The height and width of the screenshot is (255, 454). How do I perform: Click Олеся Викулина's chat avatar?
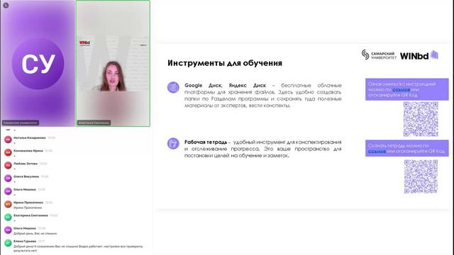point(8,178)
